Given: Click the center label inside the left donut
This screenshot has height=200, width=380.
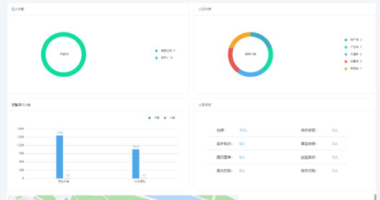Looking at the screenshot, I should click(x=64, y=54).
